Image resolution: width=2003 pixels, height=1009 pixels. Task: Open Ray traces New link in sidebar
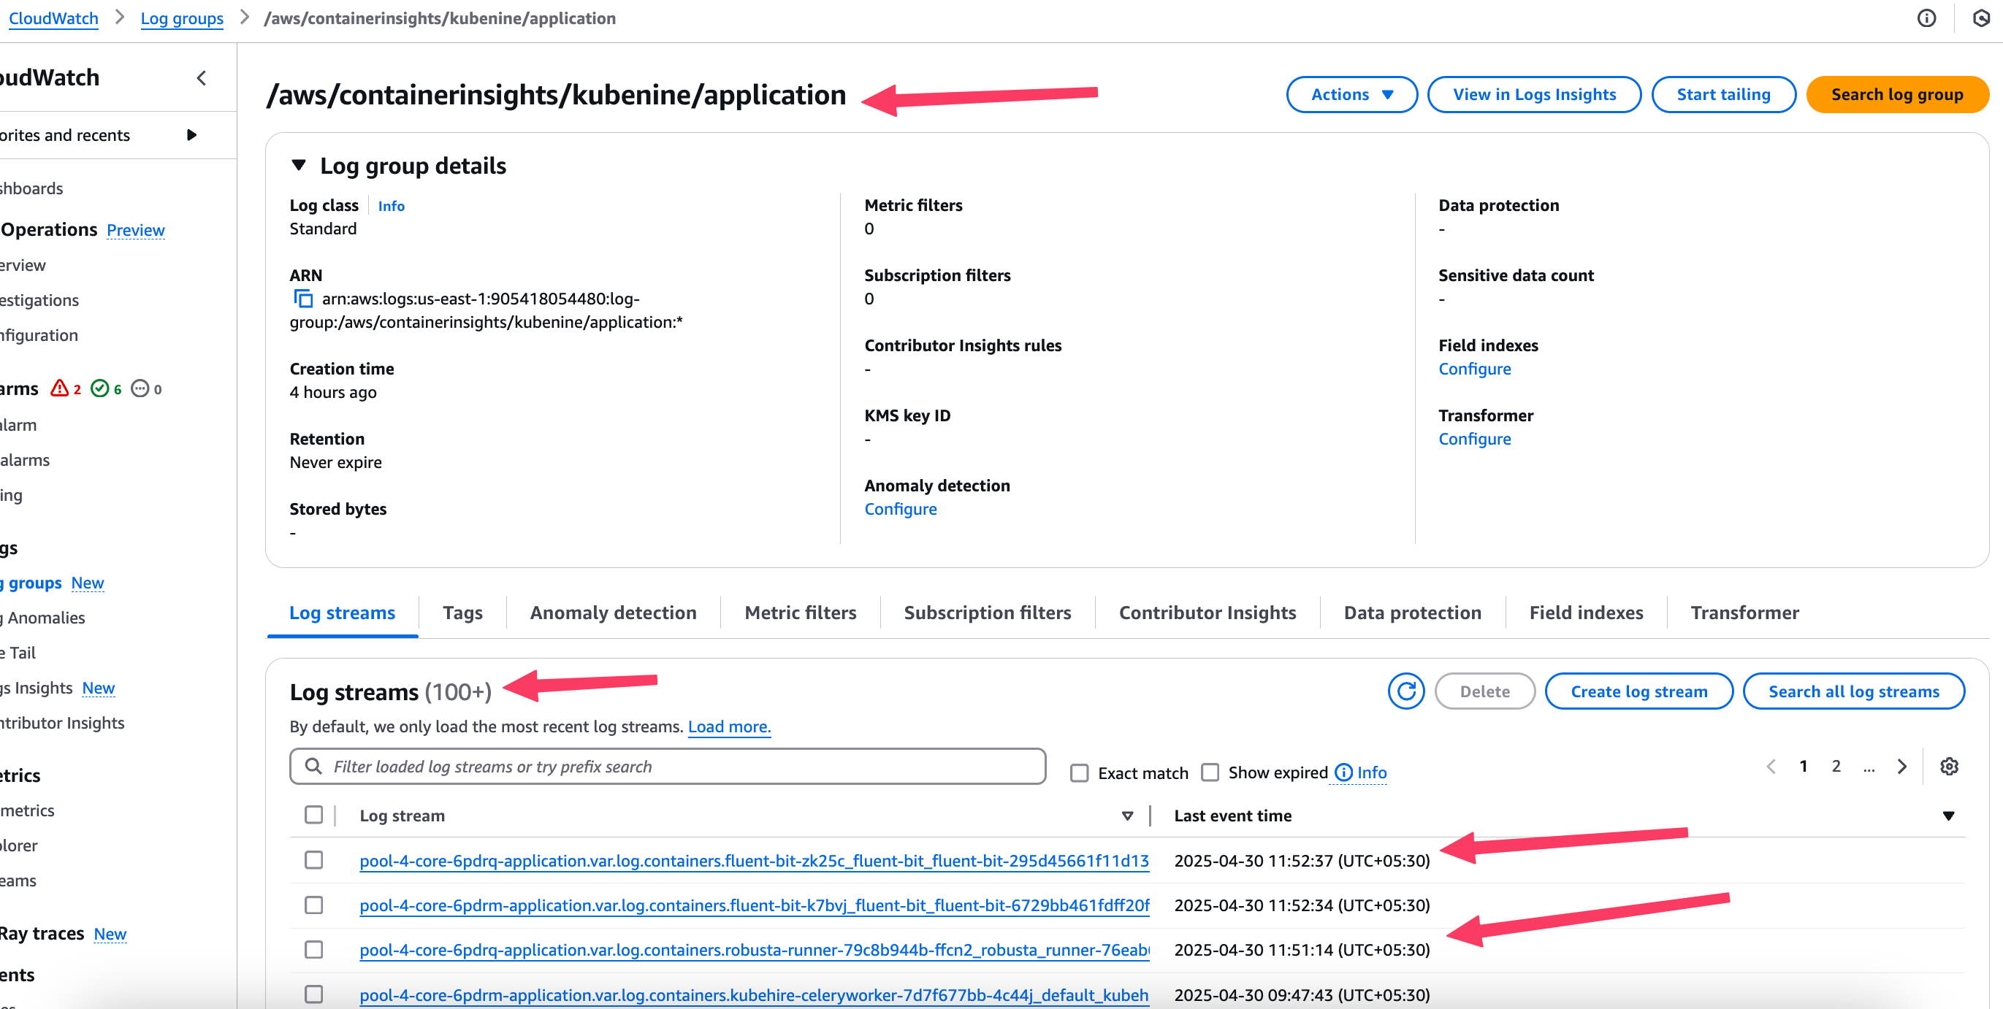(110, 934)
